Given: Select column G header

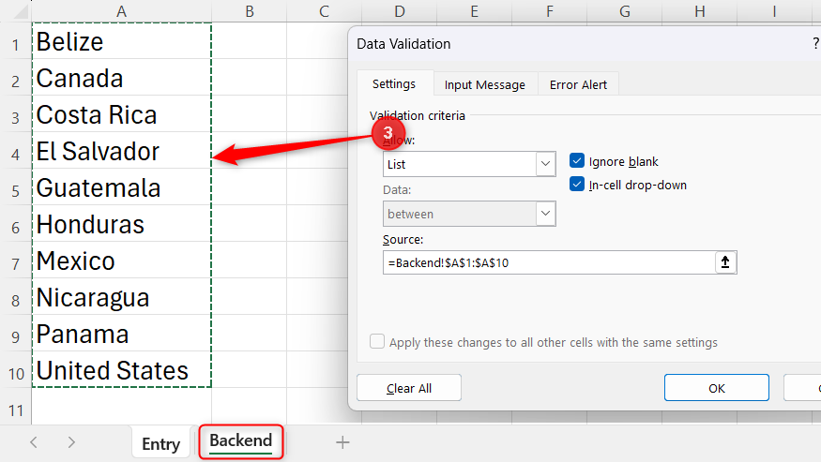Looking at the screenshot, I should click(625, 11).
